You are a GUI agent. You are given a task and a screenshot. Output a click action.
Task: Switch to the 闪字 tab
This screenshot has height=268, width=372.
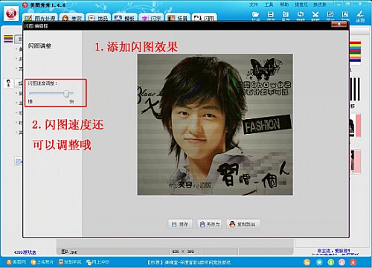point(151,18)
